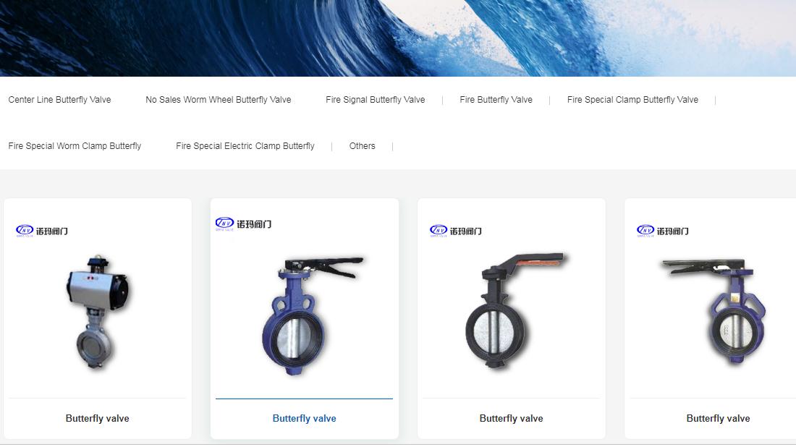Click the brand logo on second product card

244,223
